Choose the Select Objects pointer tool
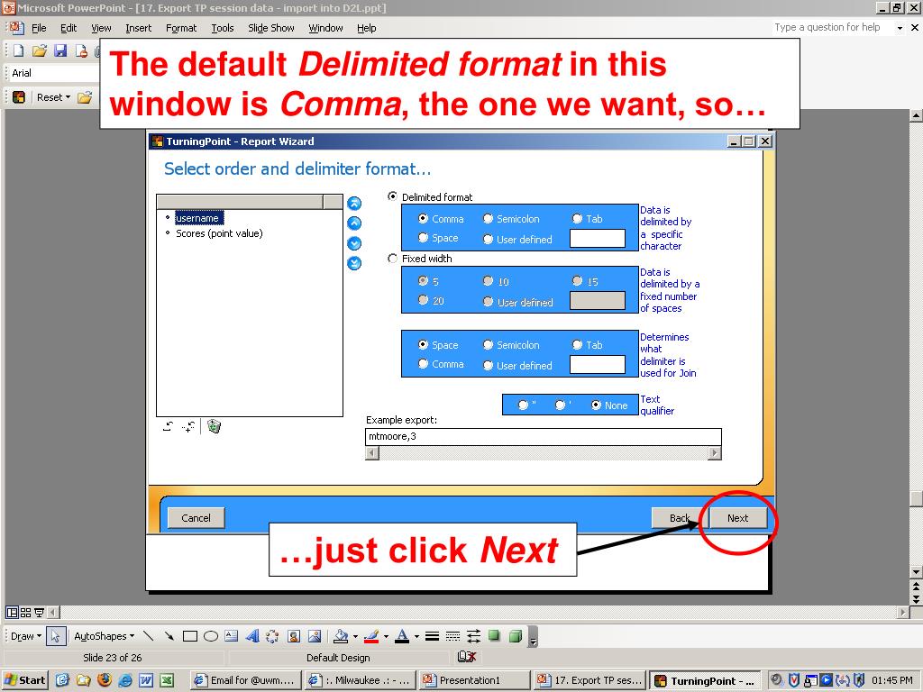This screenshot has height=692, width=923. [55, 636]
